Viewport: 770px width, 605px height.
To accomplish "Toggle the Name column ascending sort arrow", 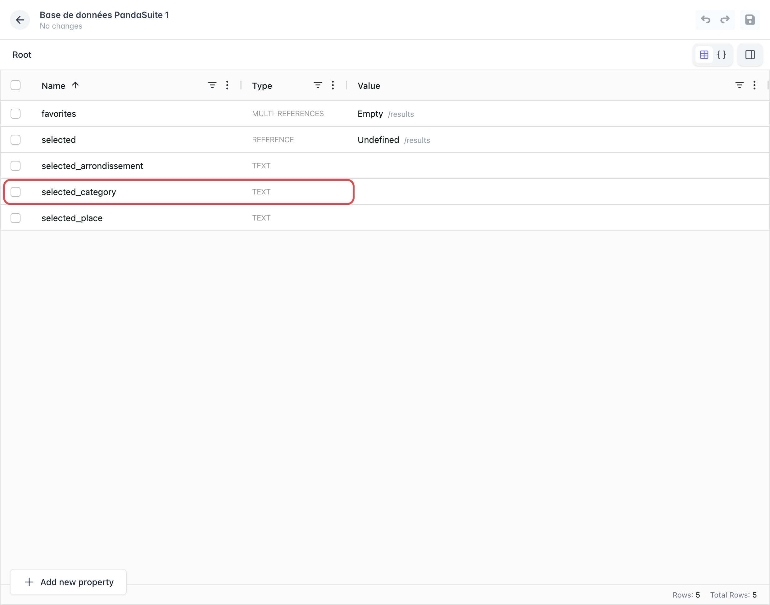I will point(75,85).
